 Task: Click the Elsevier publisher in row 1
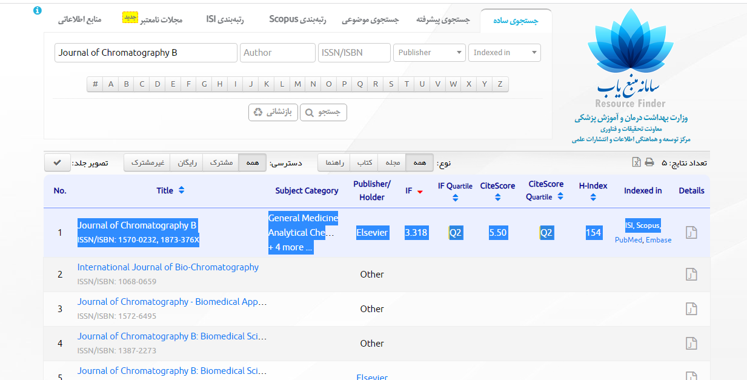coord(372,233)
